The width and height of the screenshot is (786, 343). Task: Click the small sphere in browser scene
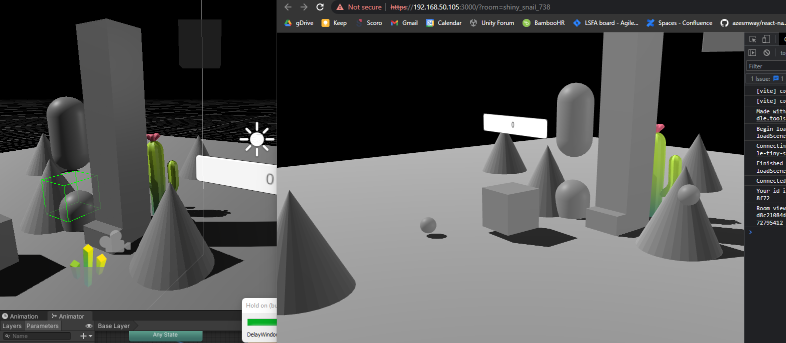click(x=428, y=225)
